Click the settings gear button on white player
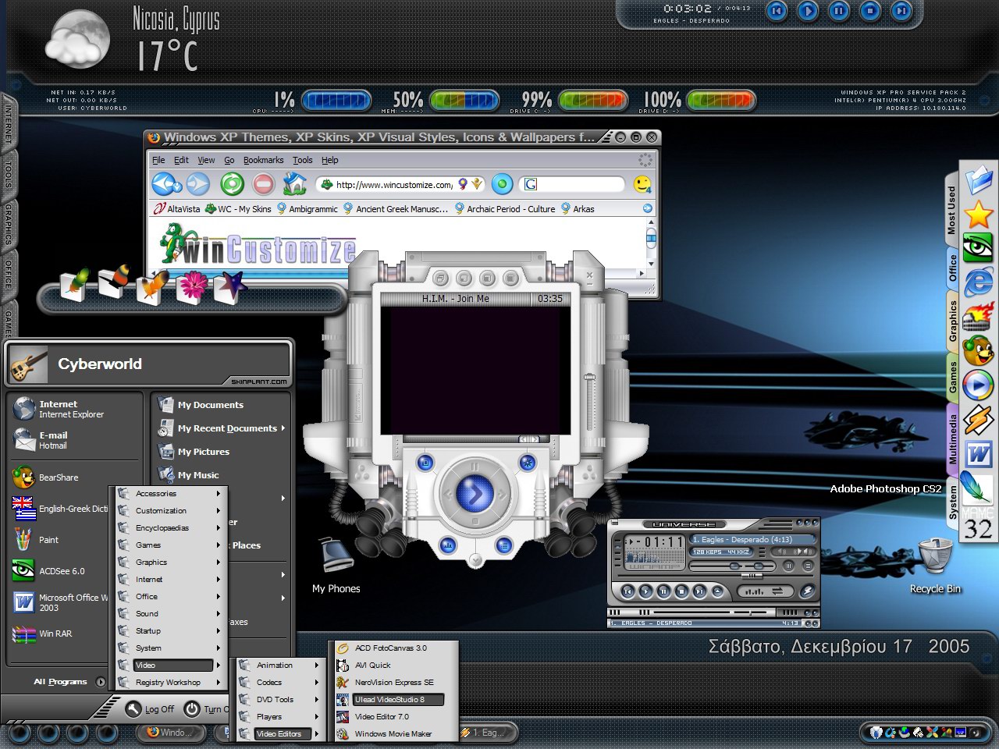This screenshot has height=749, width=999. (528, 463)
